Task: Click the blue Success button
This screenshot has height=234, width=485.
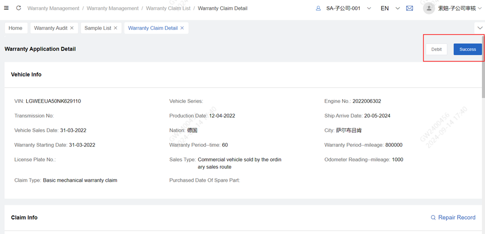Action: click(467, 49)
